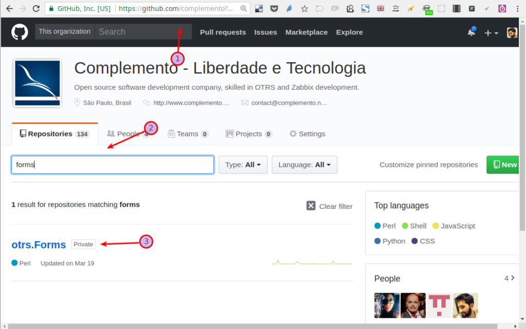Select the Repositories tab

click(x=54, y=134)
